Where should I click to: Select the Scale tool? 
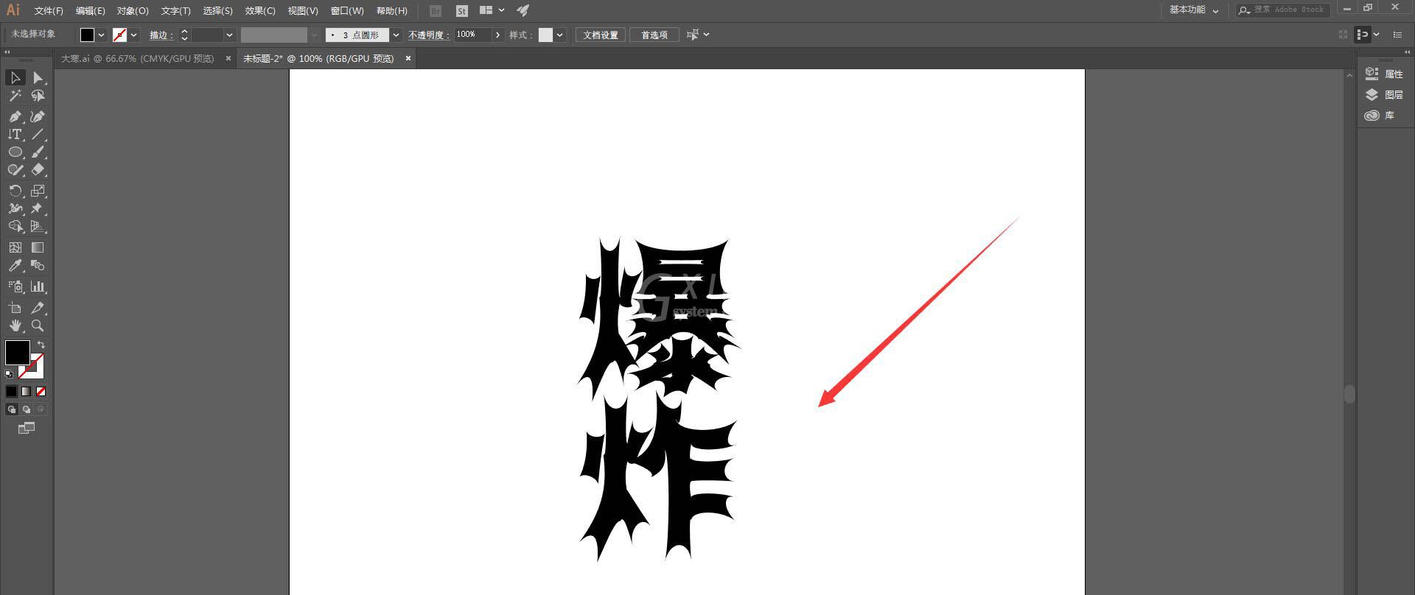coord(38,191)
